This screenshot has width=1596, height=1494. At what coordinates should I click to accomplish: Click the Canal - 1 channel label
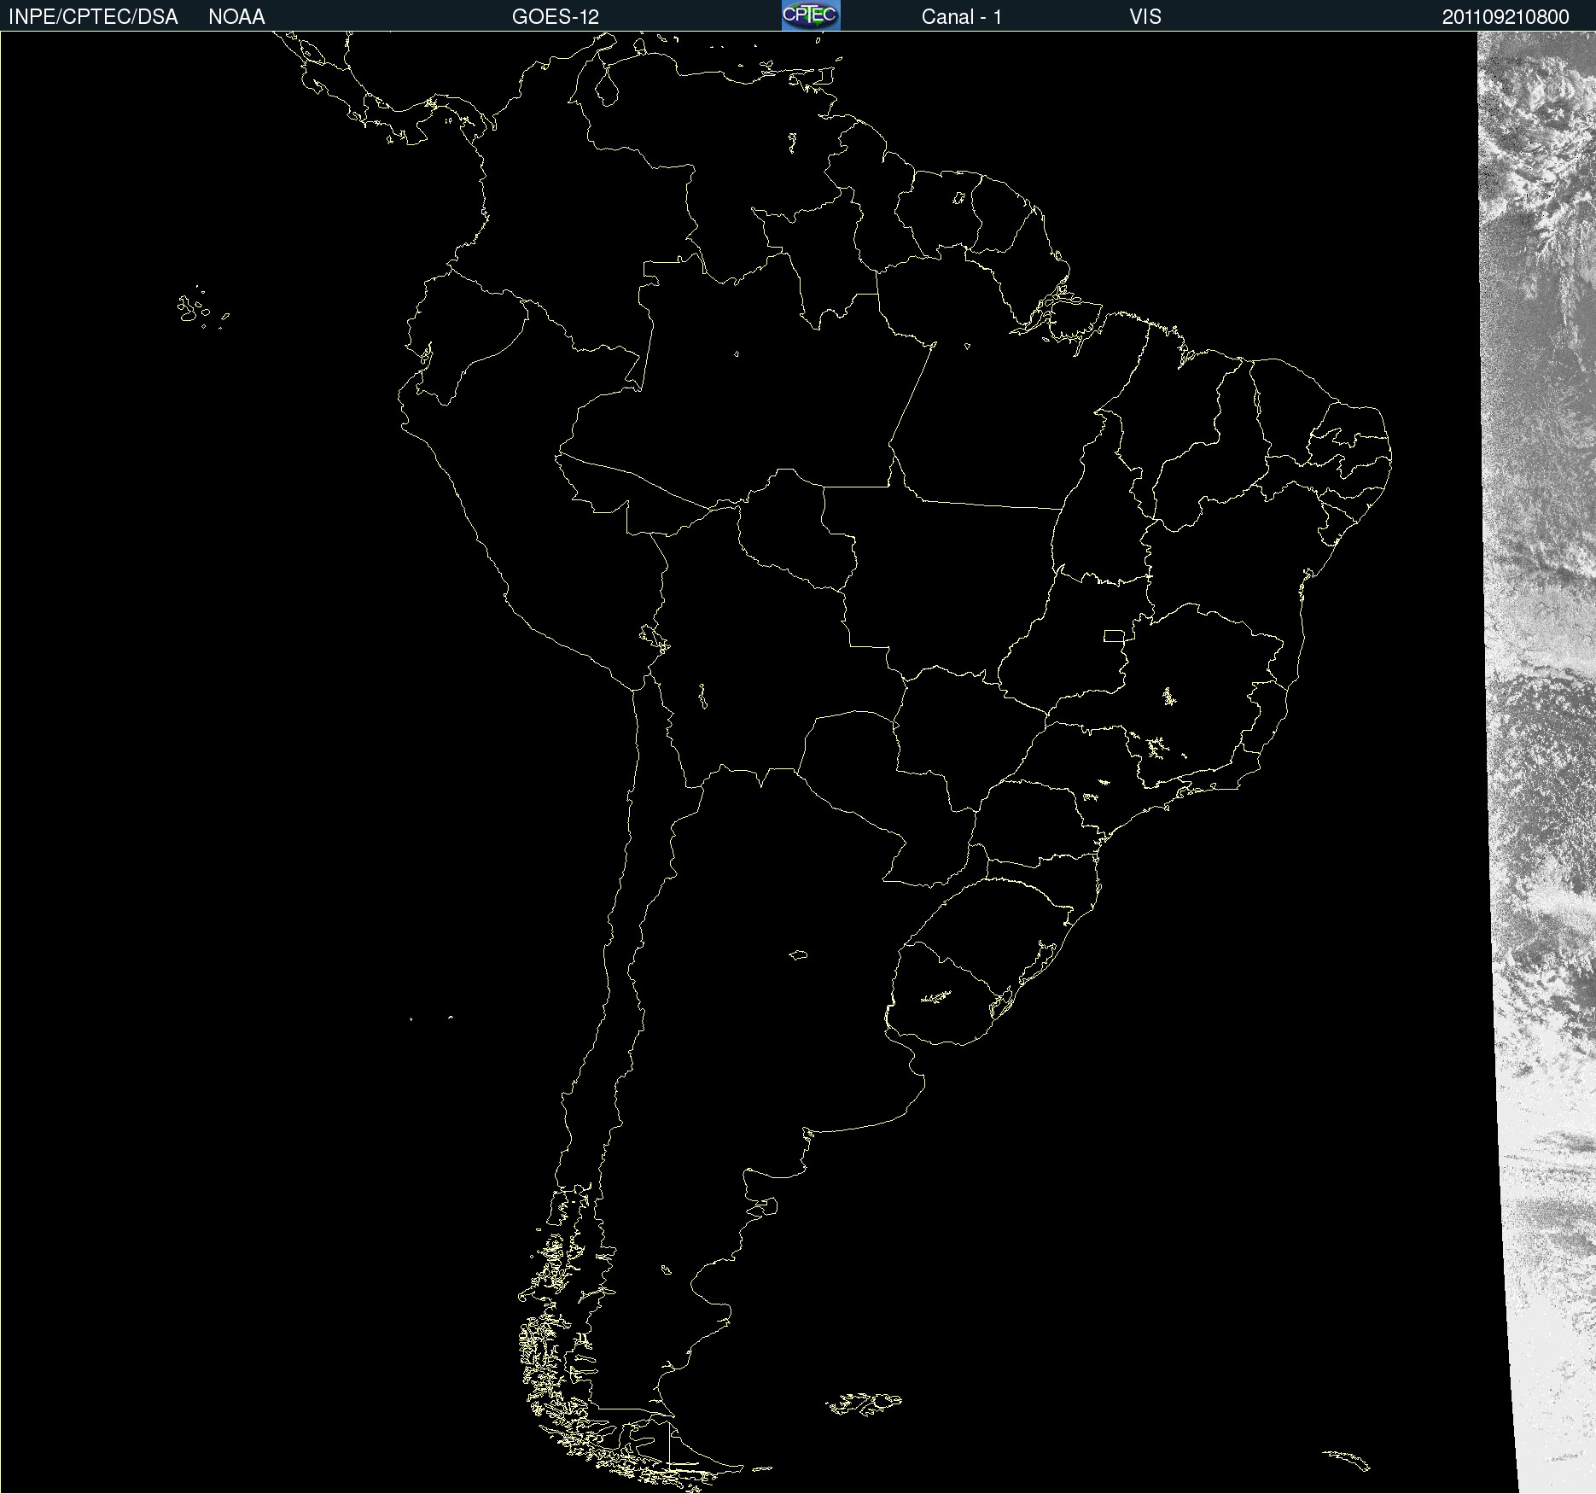962,17
